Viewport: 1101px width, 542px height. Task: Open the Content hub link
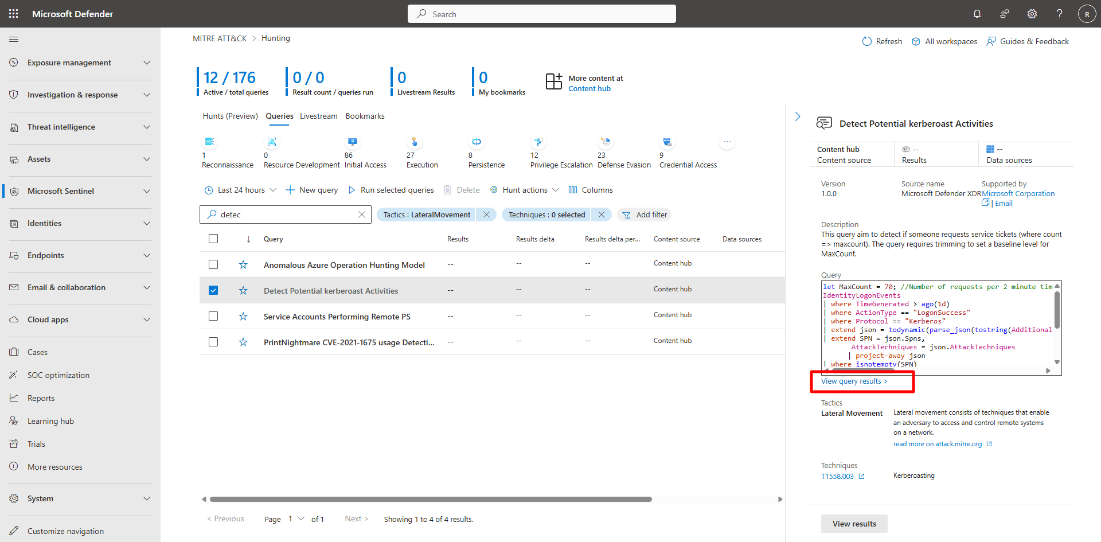coord(589,88)
